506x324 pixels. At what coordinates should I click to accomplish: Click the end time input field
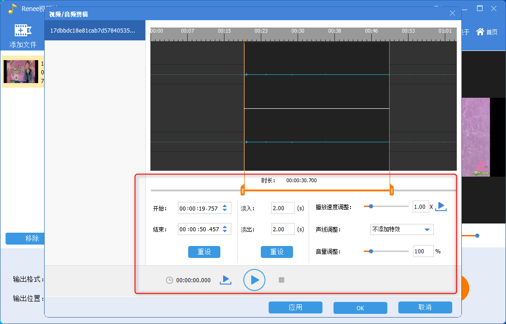[x=205, y=229]
